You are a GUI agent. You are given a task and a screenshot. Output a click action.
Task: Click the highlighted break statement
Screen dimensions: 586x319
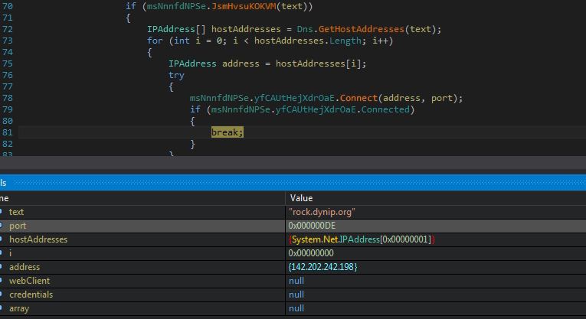[x=227, y=132]
